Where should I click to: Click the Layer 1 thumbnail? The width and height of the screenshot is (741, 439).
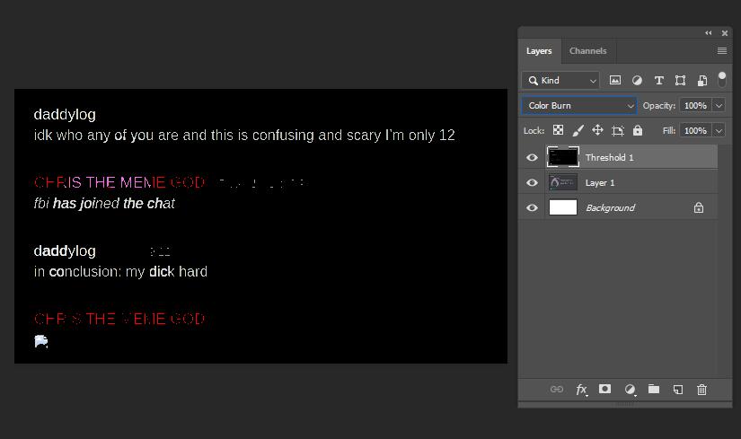pos(563,182)
